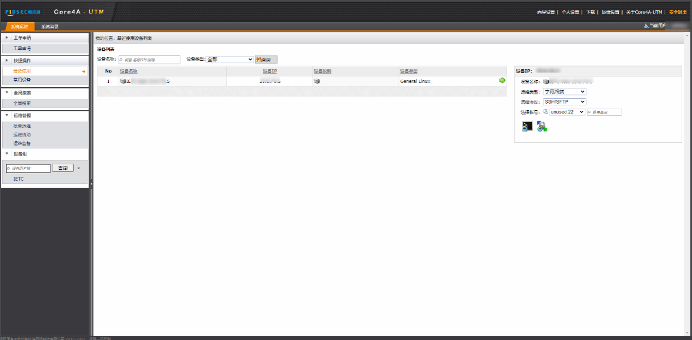
Task: Change protocol from SSH/SFTP dropdown
Action: (564, 102)
